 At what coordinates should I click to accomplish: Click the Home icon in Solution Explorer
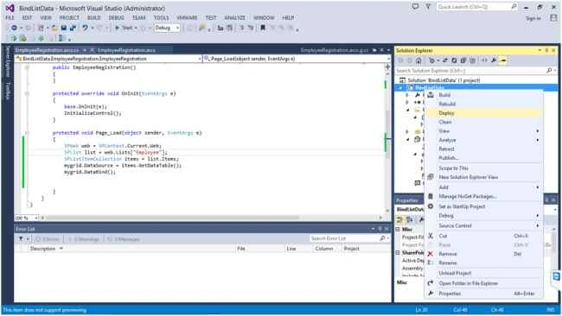[x=418, y=60]
